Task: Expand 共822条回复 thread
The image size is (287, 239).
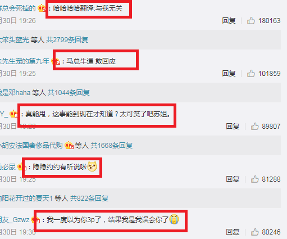Action: pyautogui.click(x=89, y=199)
